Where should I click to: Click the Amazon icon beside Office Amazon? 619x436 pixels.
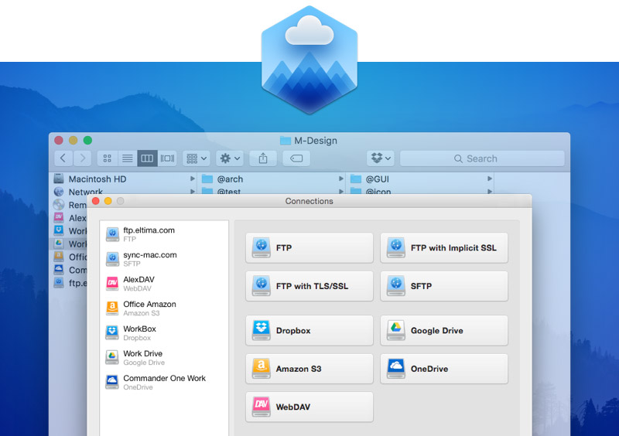click(112, 308)
